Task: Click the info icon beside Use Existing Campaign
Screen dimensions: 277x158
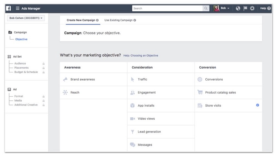Action: (x=135, y=20)
